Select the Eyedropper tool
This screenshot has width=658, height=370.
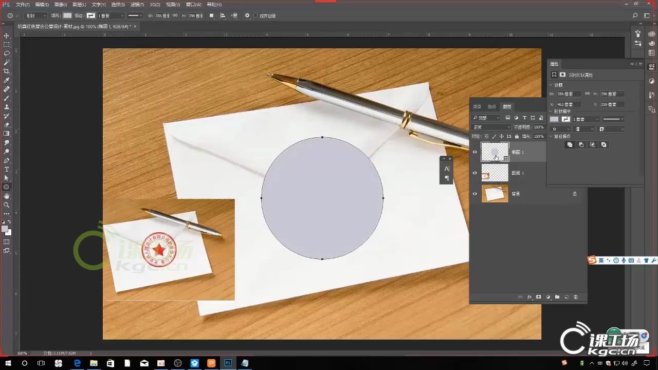pyautogui.click(x=7, y=80)
